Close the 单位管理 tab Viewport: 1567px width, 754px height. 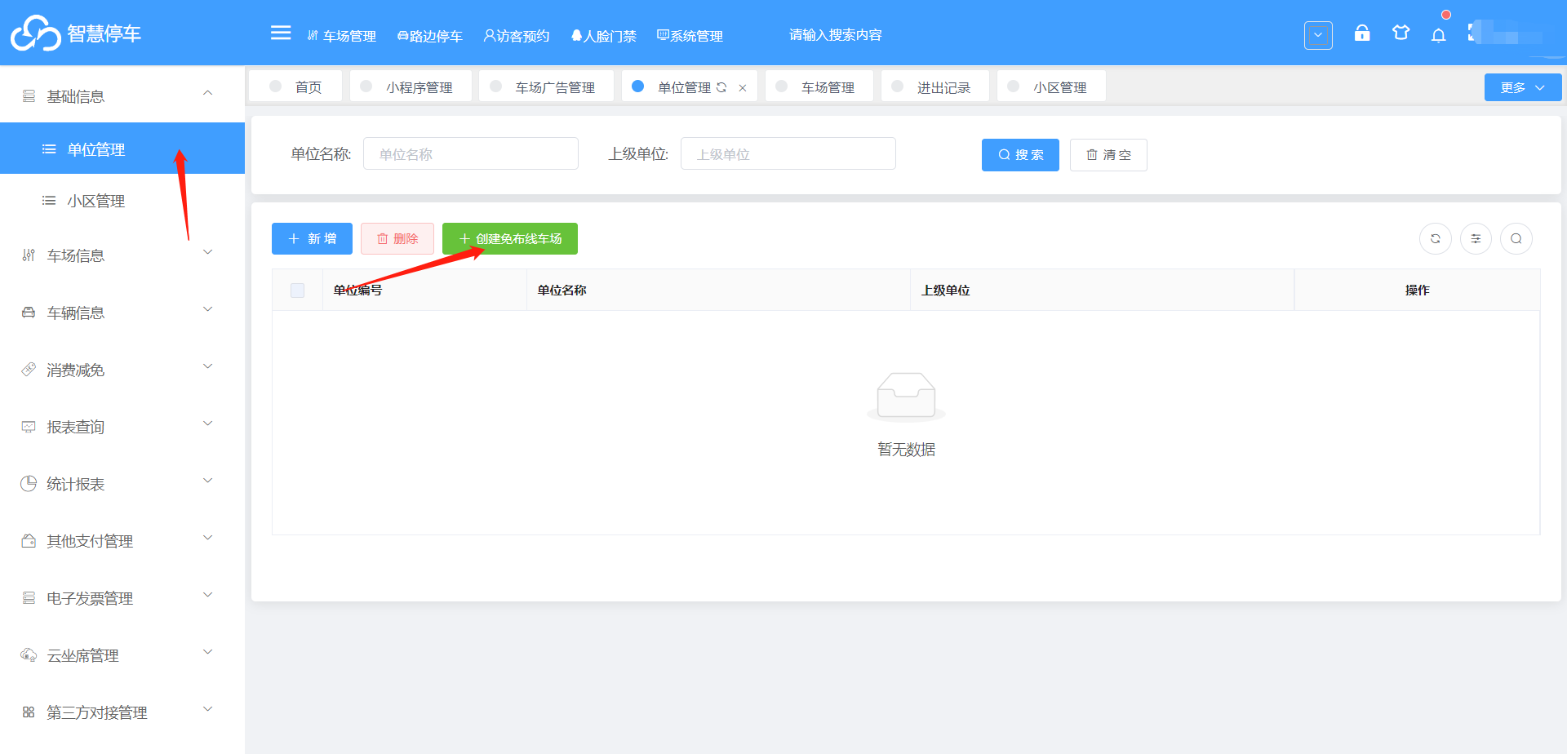point(743,88)
